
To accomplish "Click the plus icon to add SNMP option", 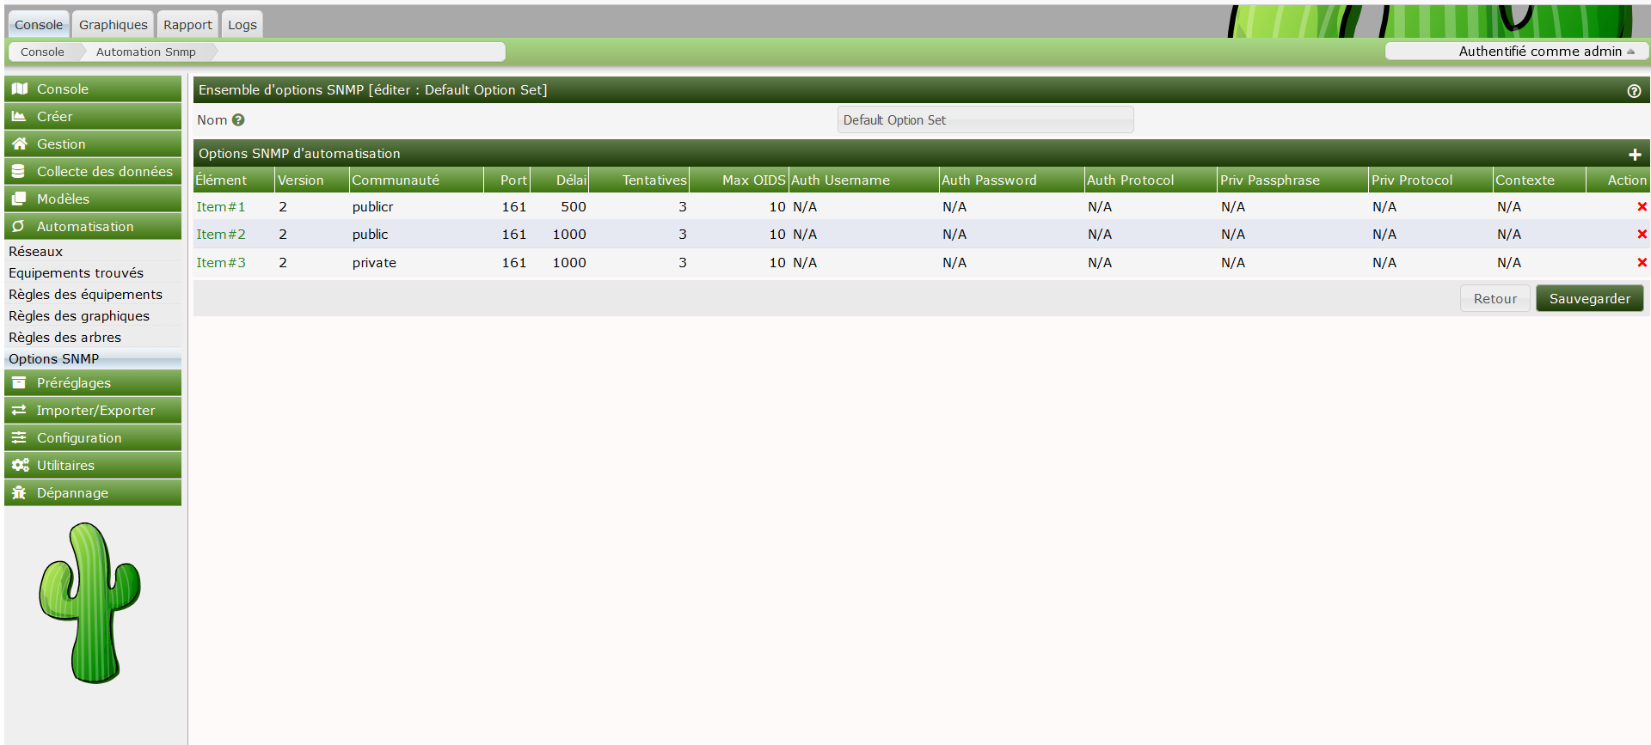I will tap(1635, 155).
